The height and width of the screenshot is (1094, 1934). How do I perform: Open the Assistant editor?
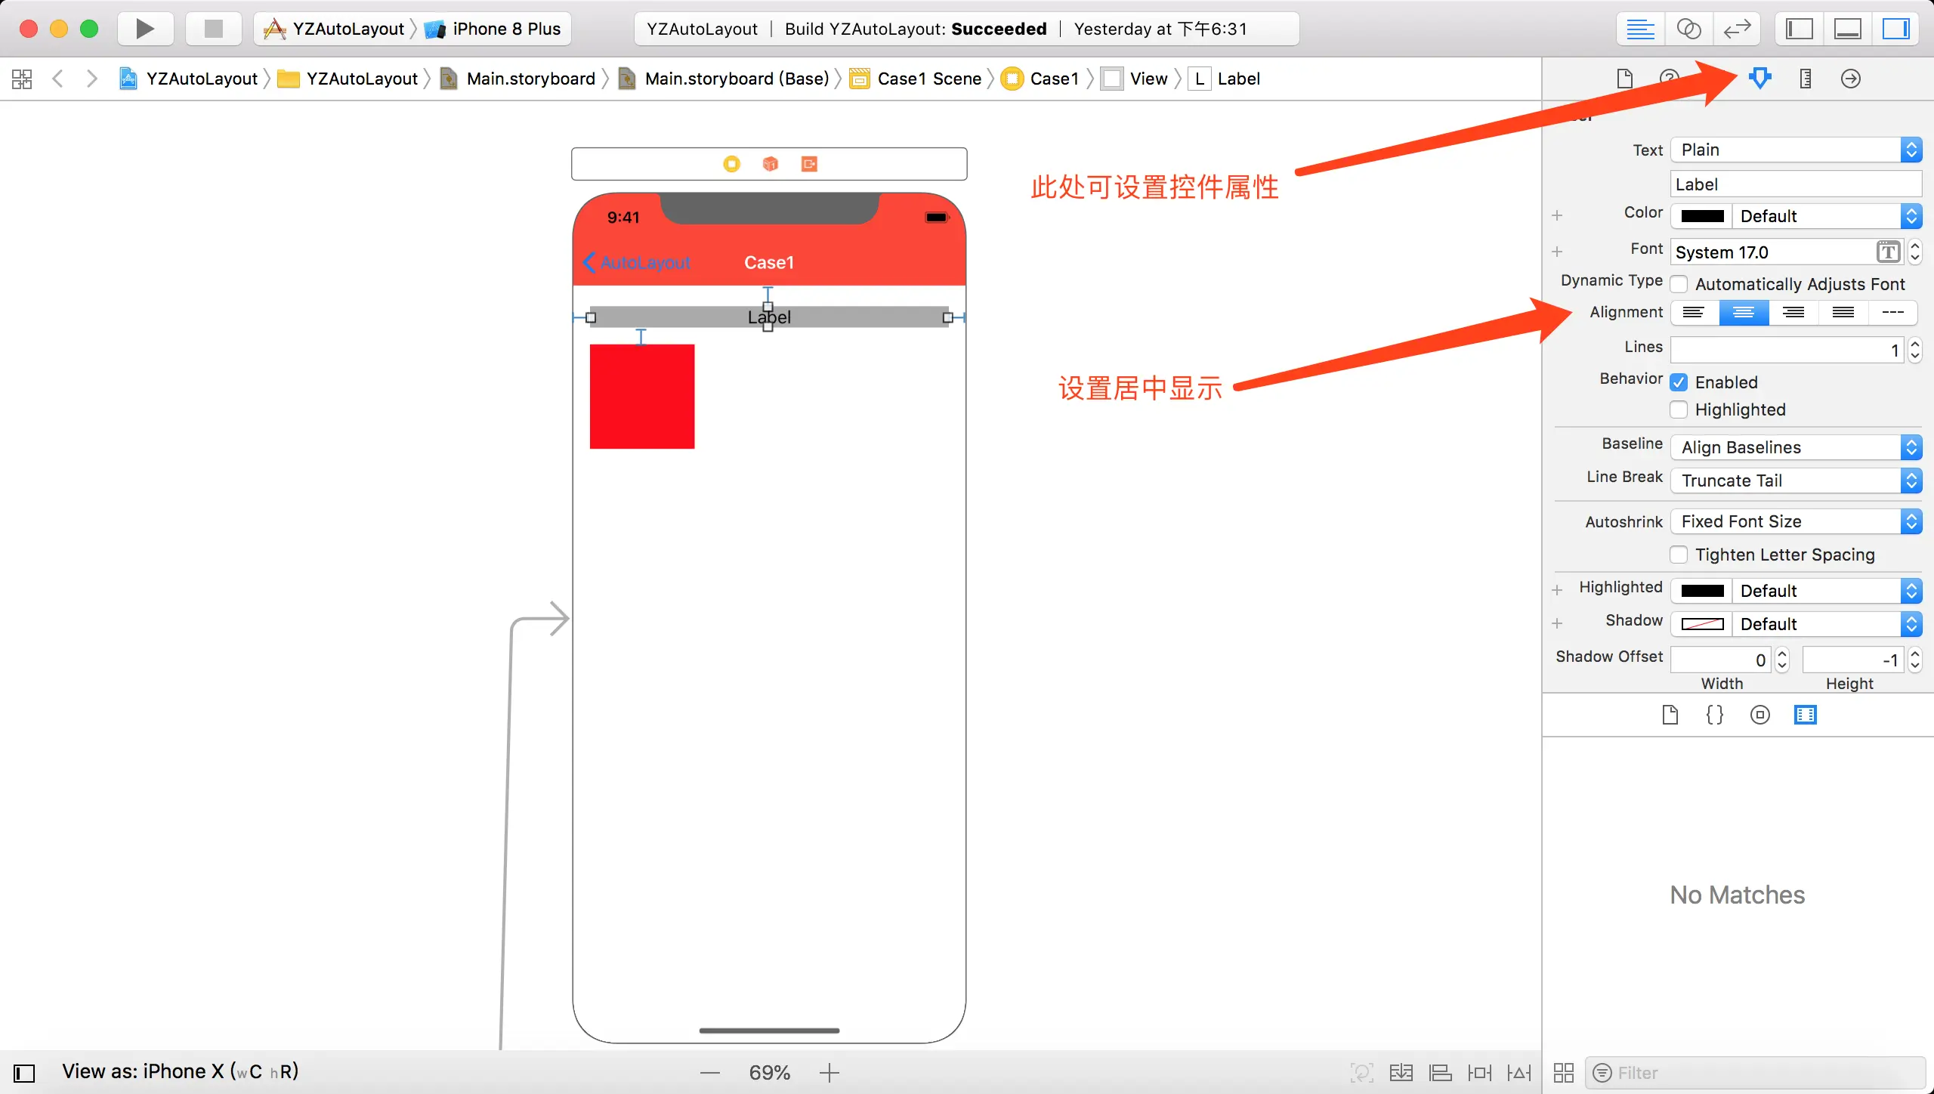1688,29
